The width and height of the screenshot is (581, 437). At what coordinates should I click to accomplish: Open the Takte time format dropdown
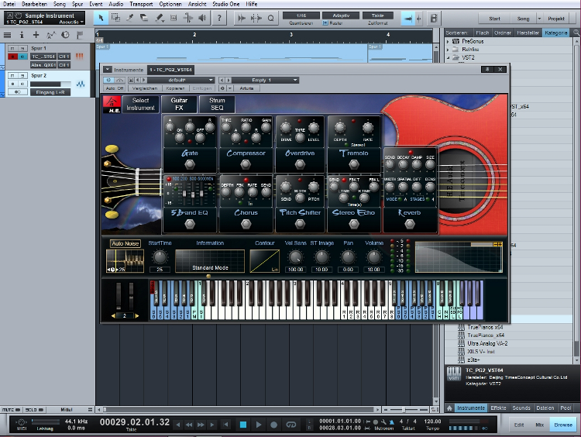pos(377,15)
